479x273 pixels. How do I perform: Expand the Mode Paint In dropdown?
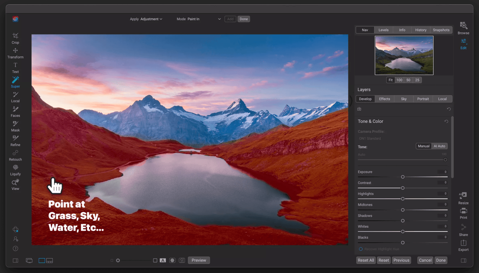204,19
